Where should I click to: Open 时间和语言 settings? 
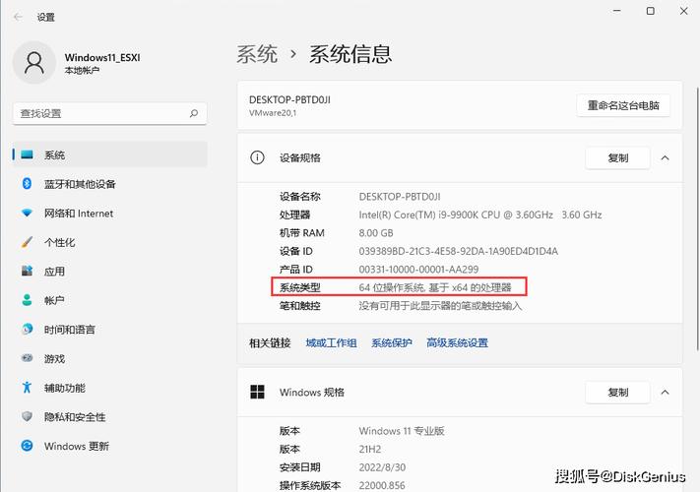tap(110, 330)
